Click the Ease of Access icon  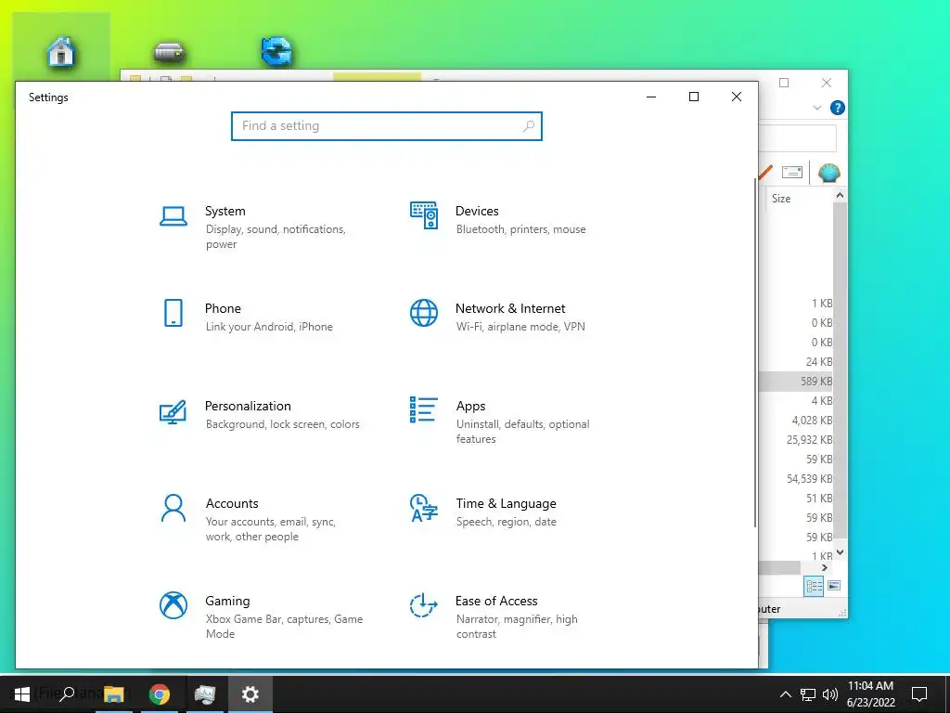pos(423,605)
